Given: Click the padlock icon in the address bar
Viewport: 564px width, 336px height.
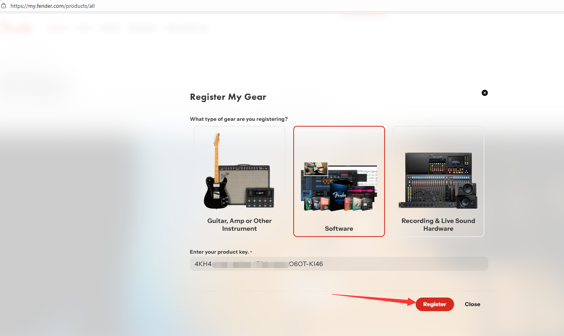Looking at the screenshot, I should tap(3, 6).
